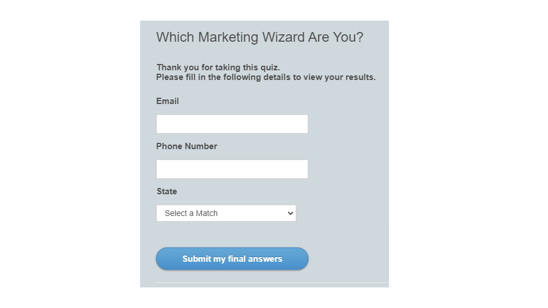This screenshot has width=548, height=308.
Task: Click the 'Thank you for taking this quiz' text
Action: tap(218, 67)
